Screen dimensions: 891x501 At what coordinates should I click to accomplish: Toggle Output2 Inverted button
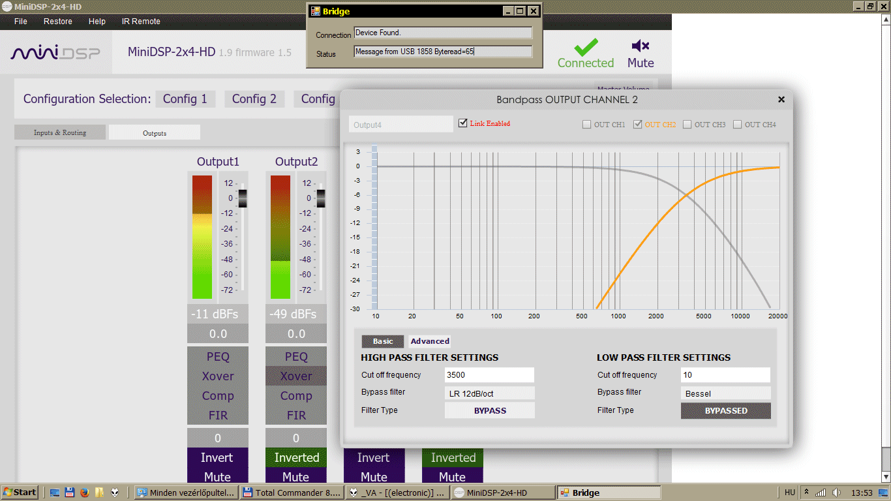coord(296,458)
